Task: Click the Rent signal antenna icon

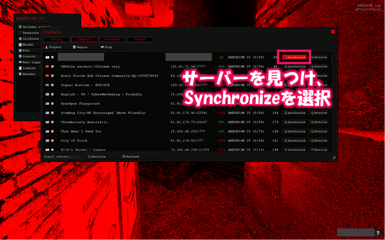Action: (x=20, y=62)
